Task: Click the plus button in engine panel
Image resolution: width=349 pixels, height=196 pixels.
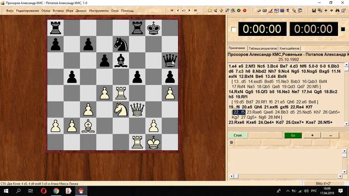Action: [312, 136]
